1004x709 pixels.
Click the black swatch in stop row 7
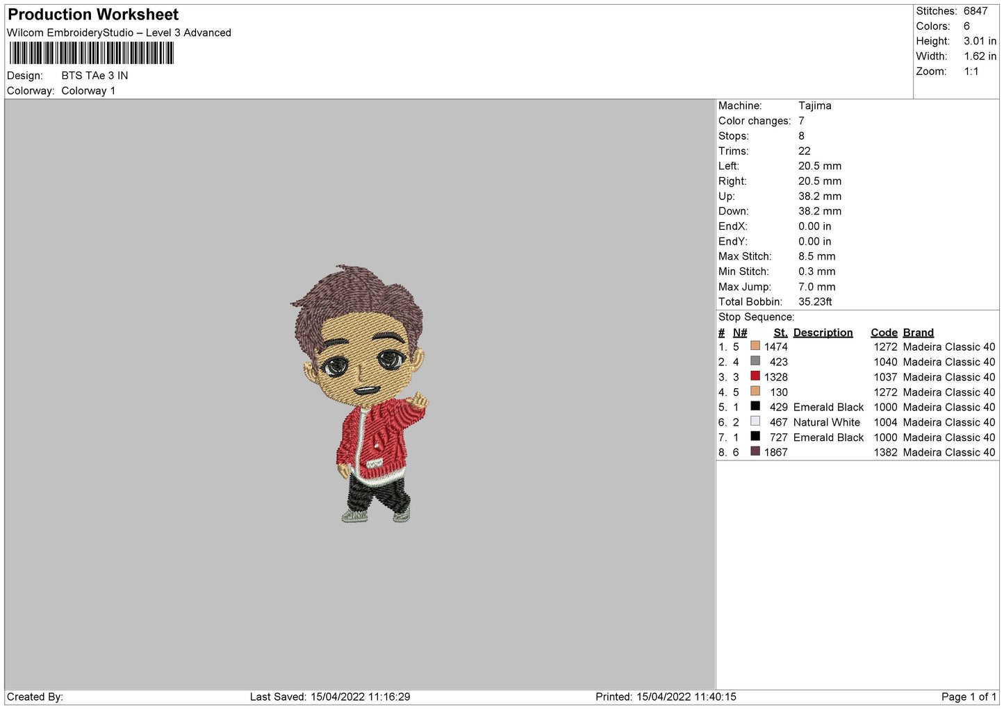[x=755, y=437]
